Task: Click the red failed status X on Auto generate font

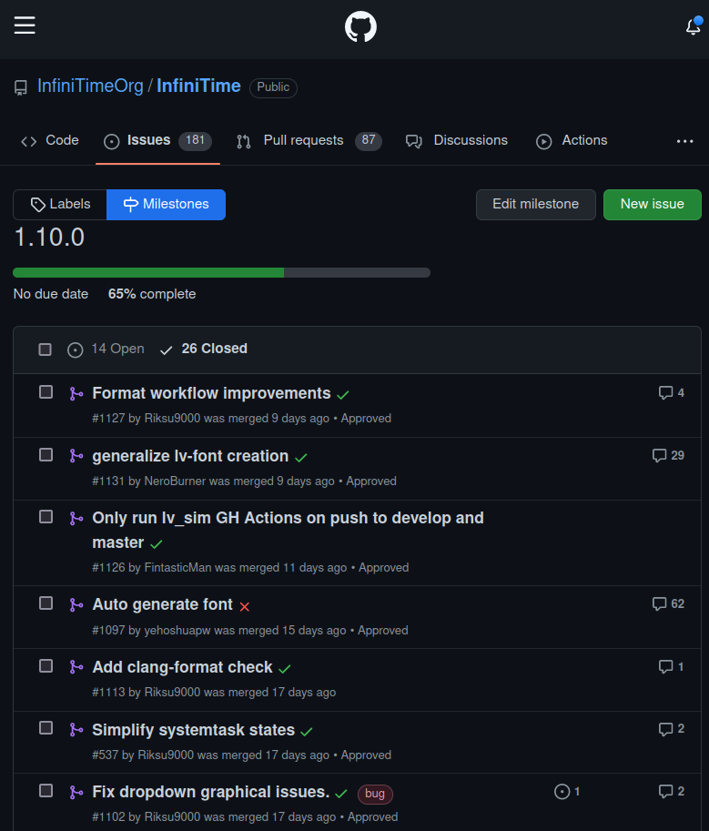Action: tap(244, 606)
